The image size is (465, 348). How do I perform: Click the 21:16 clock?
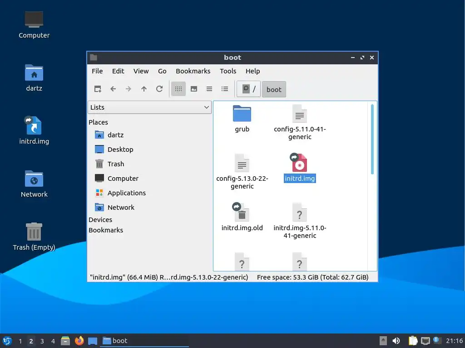click(454, 341)
